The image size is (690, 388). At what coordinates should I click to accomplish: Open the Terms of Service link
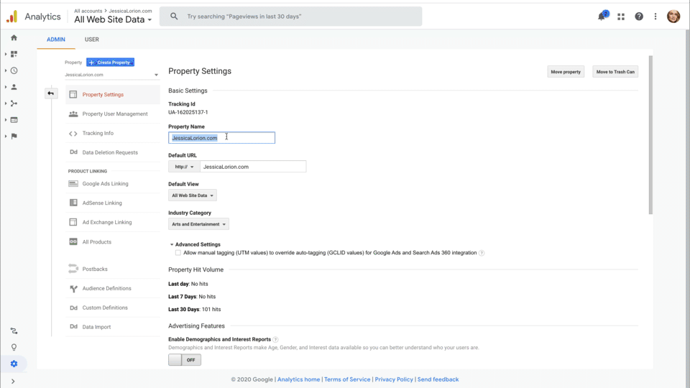coord(347,379)
